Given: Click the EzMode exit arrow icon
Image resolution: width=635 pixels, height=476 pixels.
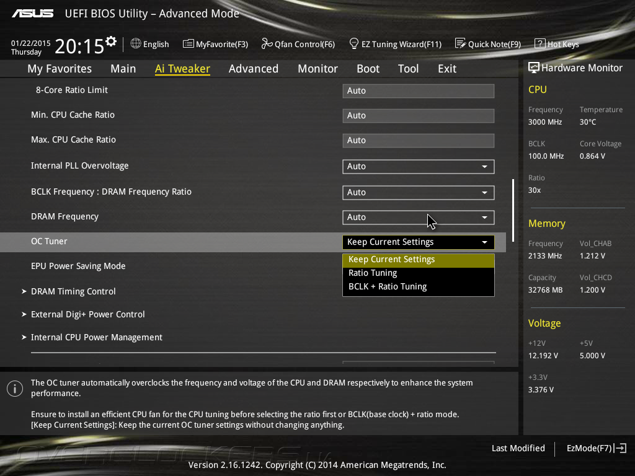Looking at the screenshot, I should [x=620, y=448].
